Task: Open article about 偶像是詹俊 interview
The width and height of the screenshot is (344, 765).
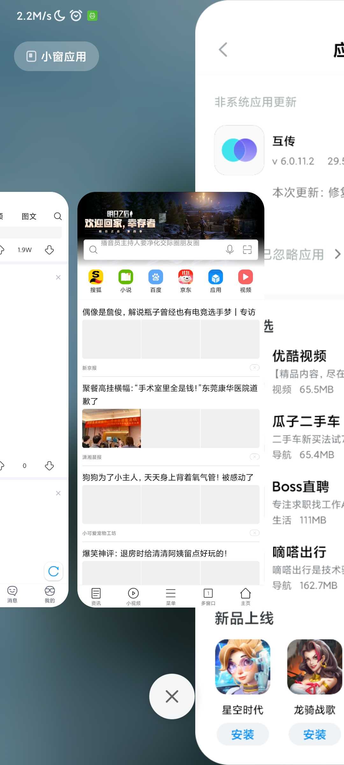Action: pos(169,312)
